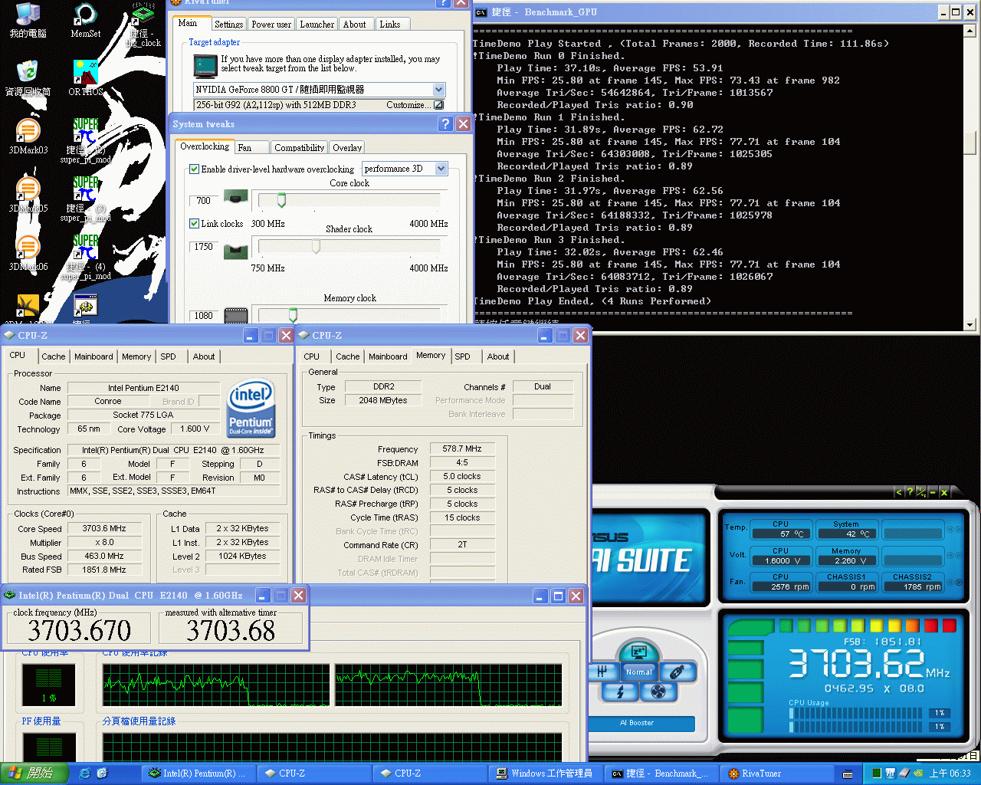The width and height of the screenshot is (981, 785).
Task: Click the AI Suite question mark help icon
Action: coord(910,492)
